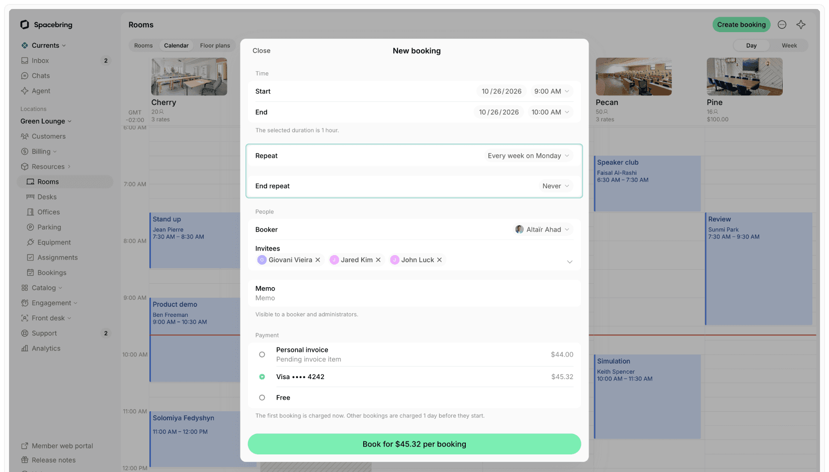This screenshot has height=472, width=829.
Task: Open the Desks icon under Resources
Action: point(30,197)
